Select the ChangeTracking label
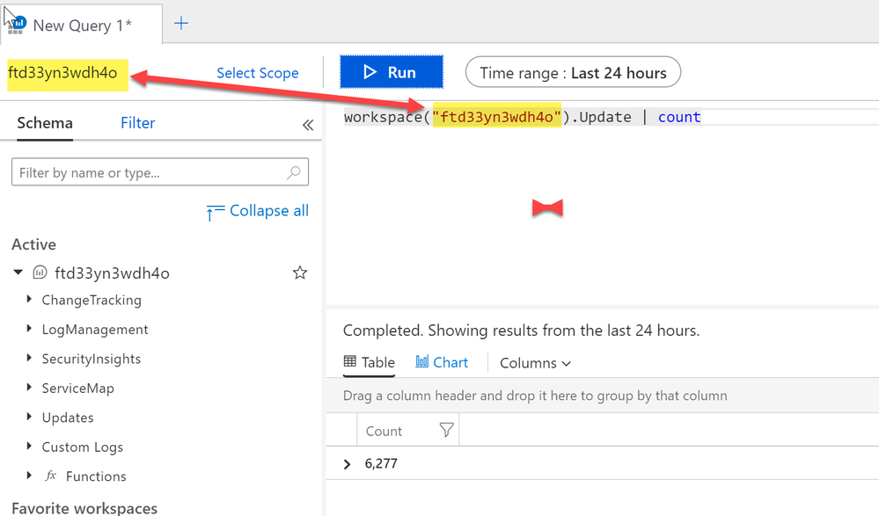Viewport: 879px width, 516px height. pyautogui.click(x=92, y=300)
